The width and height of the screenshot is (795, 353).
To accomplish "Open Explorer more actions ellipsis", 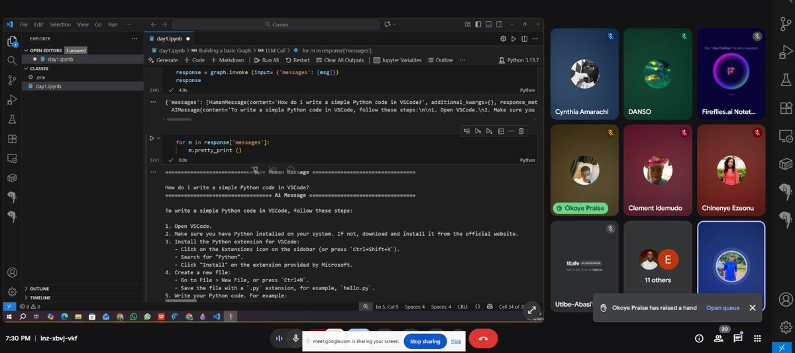I will click(x=133, y=39).
